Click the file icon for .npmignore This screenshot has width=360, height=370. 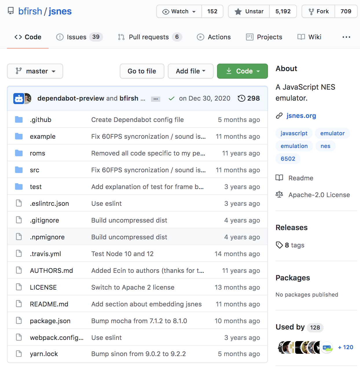[x=19, y=237]
